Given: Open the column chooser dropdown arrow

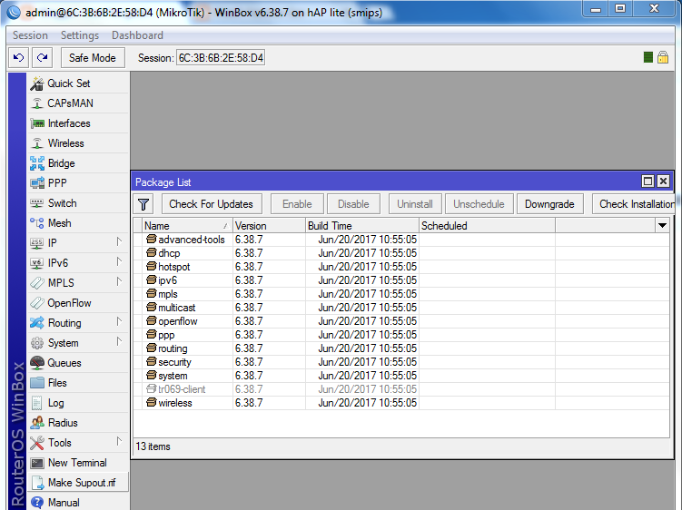Looking at the screenshot, I should 662,226.
